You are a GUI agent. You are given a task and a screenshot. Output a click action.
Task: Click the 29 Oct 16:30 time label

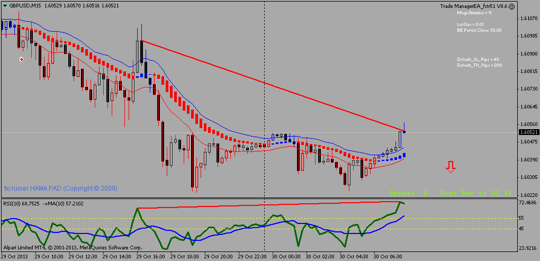150,257
